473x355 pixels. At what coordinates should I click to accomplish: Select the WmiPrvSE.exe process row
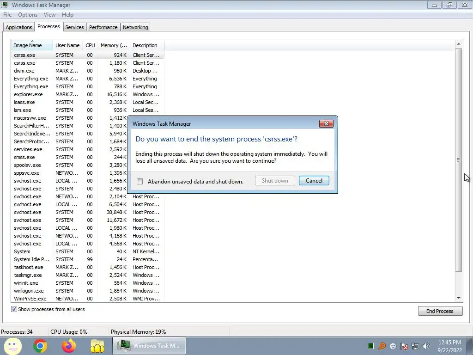click(x=88, y=299)
